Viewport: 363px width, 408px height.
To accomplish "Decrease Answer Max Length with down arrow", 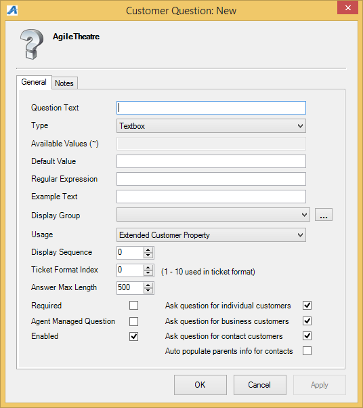I will tap(148, 291).
